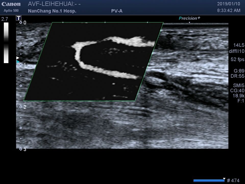
Task: Click the DR:55 dynamic range readout
Action: (238, 76)
